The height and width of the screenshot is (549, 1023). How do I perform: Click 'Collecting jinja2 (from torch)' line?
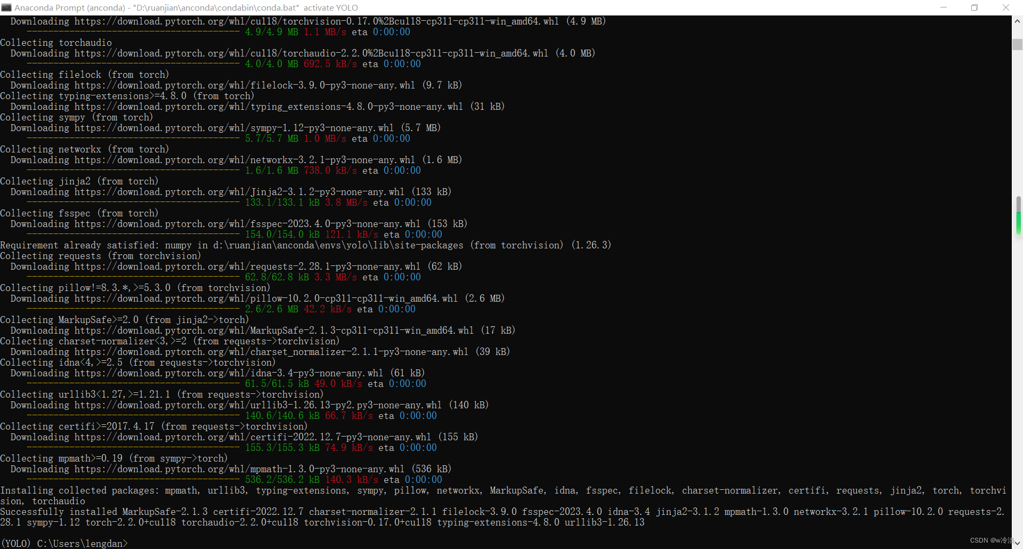click(x=79, y=181)
